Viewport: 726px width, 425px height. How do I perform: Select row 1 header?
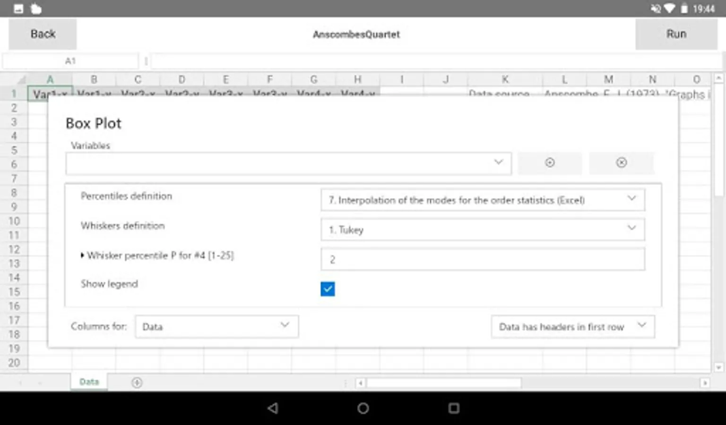(14, 93)
